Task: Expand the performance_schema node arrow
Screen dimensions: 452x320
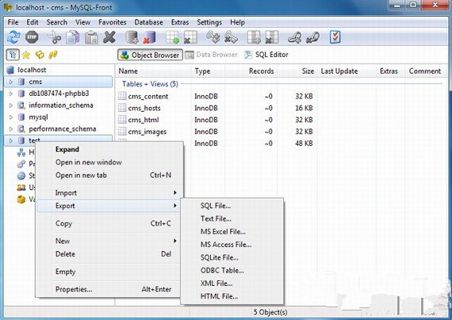Action: tap(10, 129)
